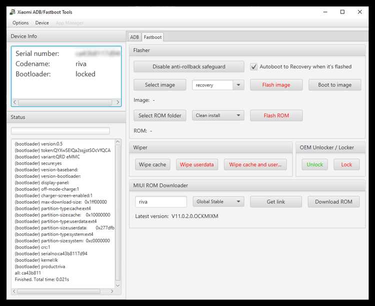The image size is (375, 306).
Task: Click the Status log vertical scrollbar
Action: 118,213
